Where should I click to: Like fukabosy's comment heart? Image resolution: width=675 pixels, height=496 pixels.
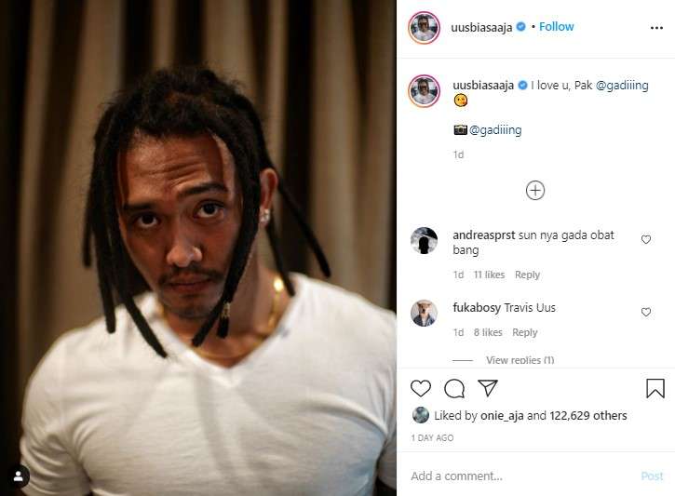(x=646, y=312)
